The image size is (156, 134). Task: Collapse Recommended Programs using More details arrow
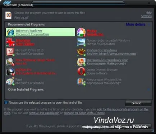pyautogui.click(x=149, y=25)
